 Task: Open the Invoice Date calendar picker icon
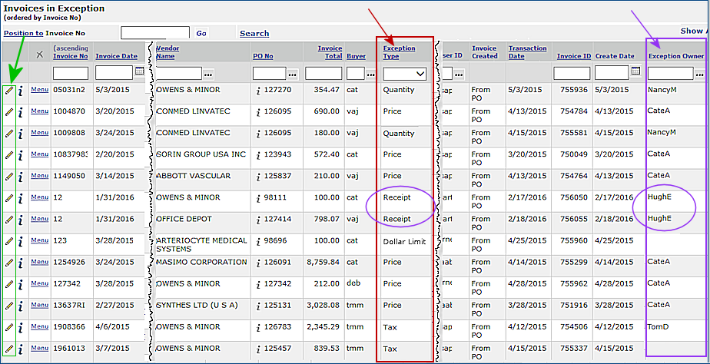pyautogui.click(x=140, y=71)
